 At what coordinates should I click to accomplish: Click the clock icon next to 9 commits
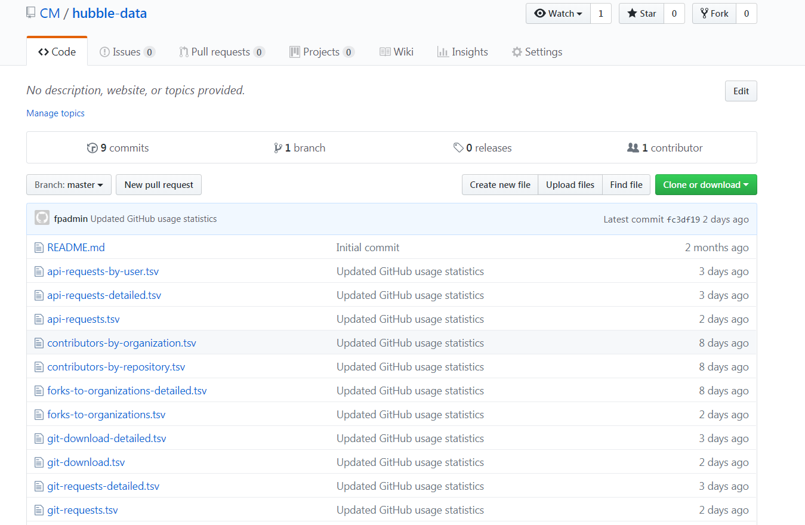(x=93, y=147)
